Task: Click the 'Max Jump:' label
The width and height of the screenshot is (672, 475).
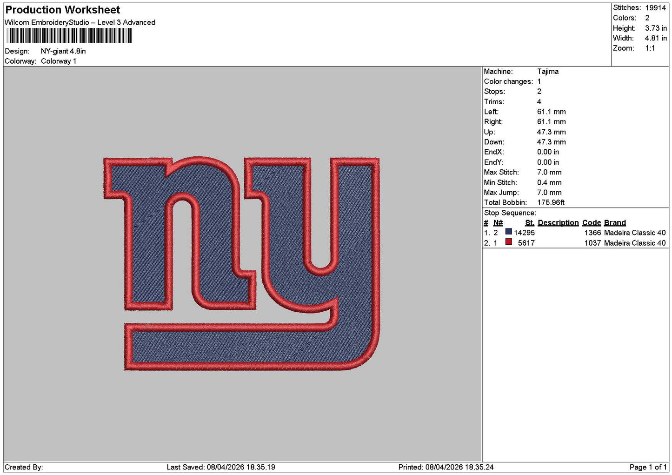Action: (501, 193)
